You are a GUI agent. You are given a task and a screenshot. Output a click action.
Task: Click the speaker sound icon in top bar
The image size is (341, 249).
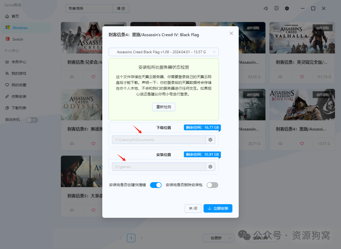[266, 9]
